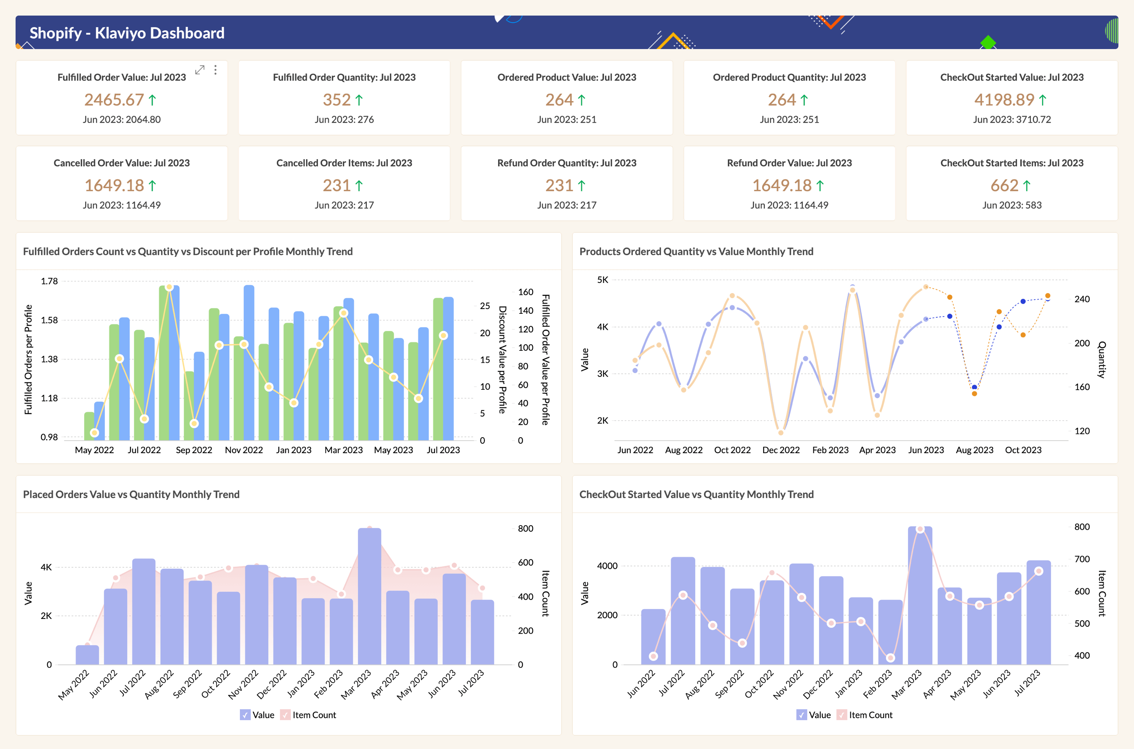Click the upward trend arrow in Refund Order Value card

(x=820, y=185)
